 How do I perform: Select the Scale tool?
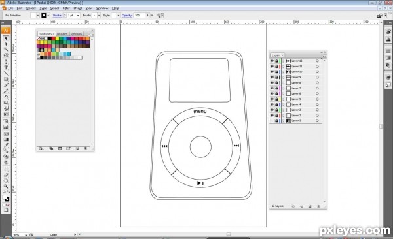(6, 103)
